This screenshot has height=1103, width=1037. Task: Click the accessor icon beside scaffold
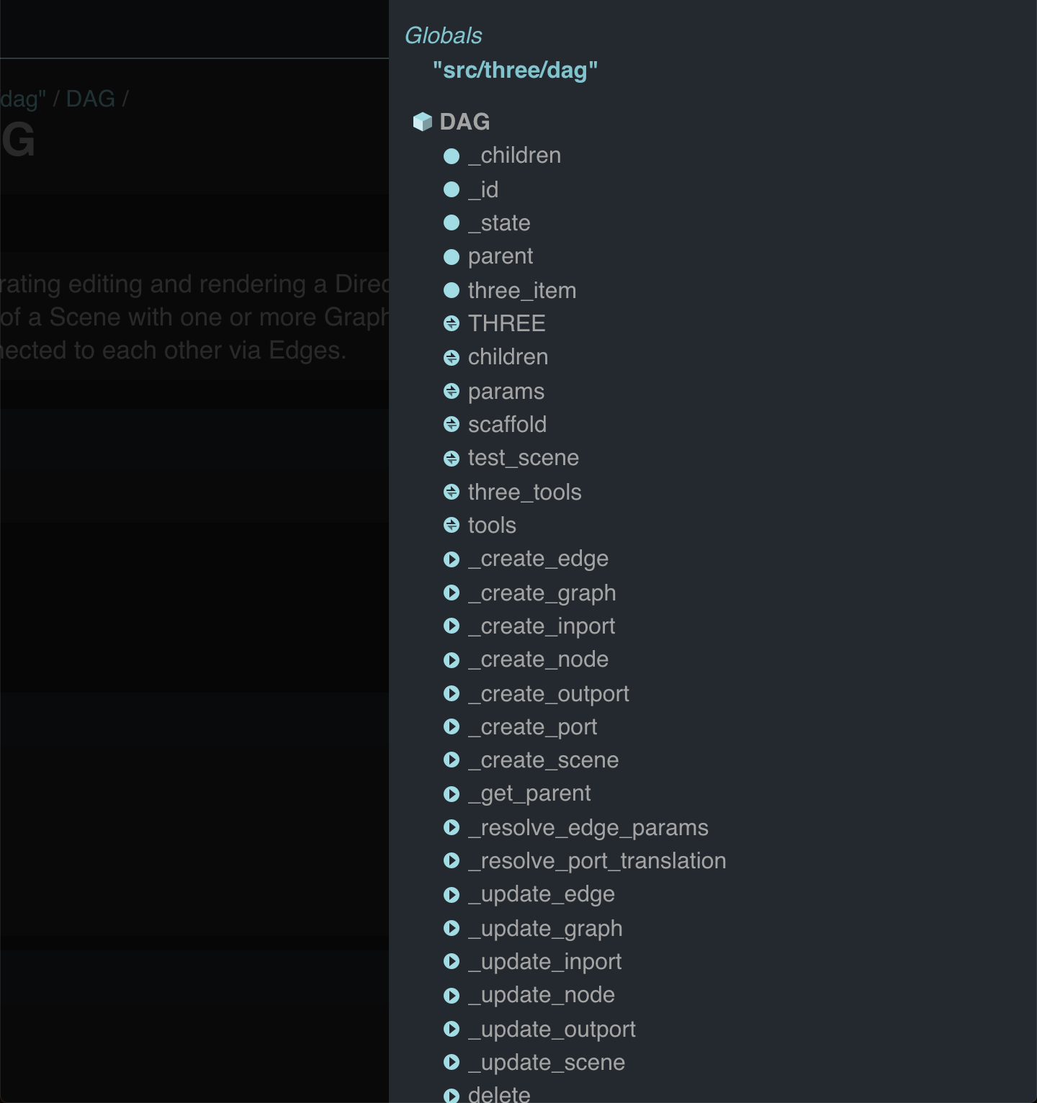pyautogui.click(x=452, y=425)
